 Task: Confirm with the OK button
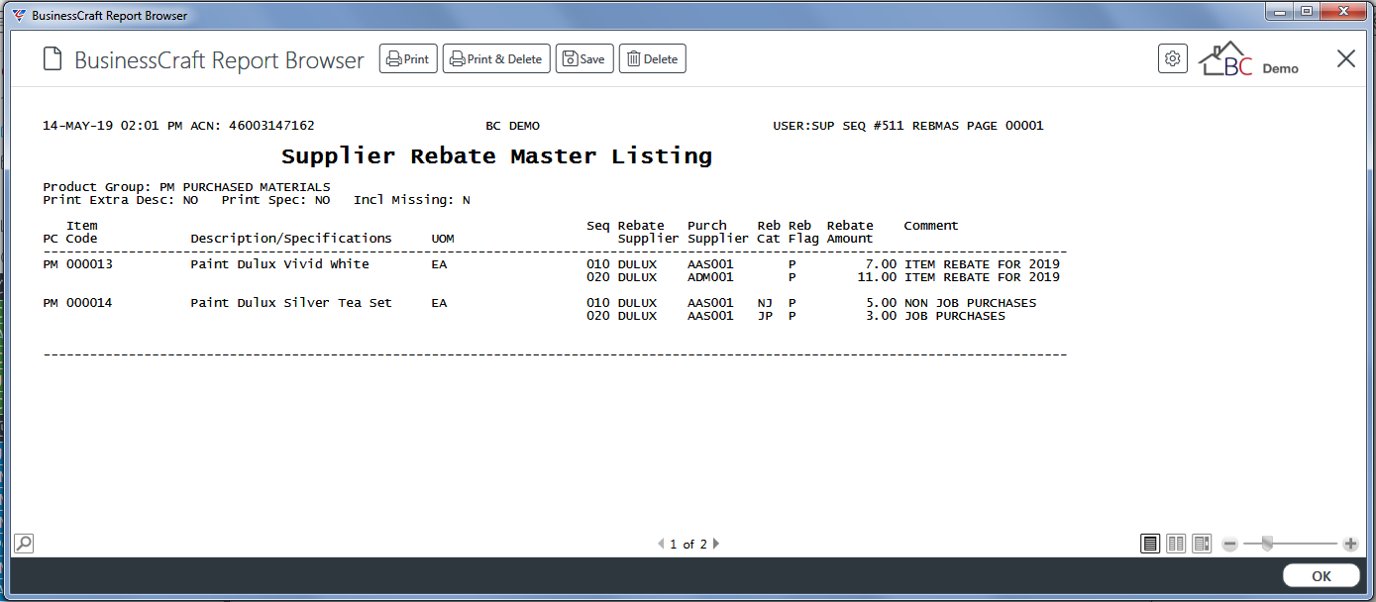click(1322, 576)
